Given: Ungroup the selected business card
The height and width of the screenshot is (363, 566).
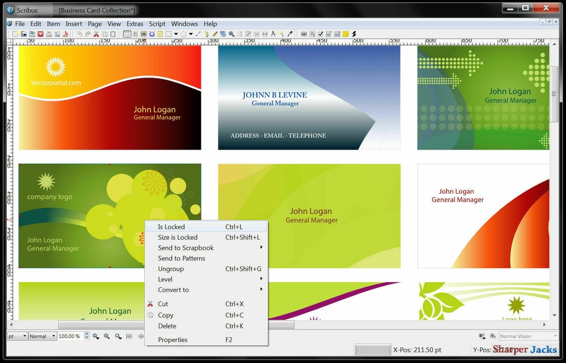Looking at the screenshot, I should pyautogui.click(x=171, y=268).
